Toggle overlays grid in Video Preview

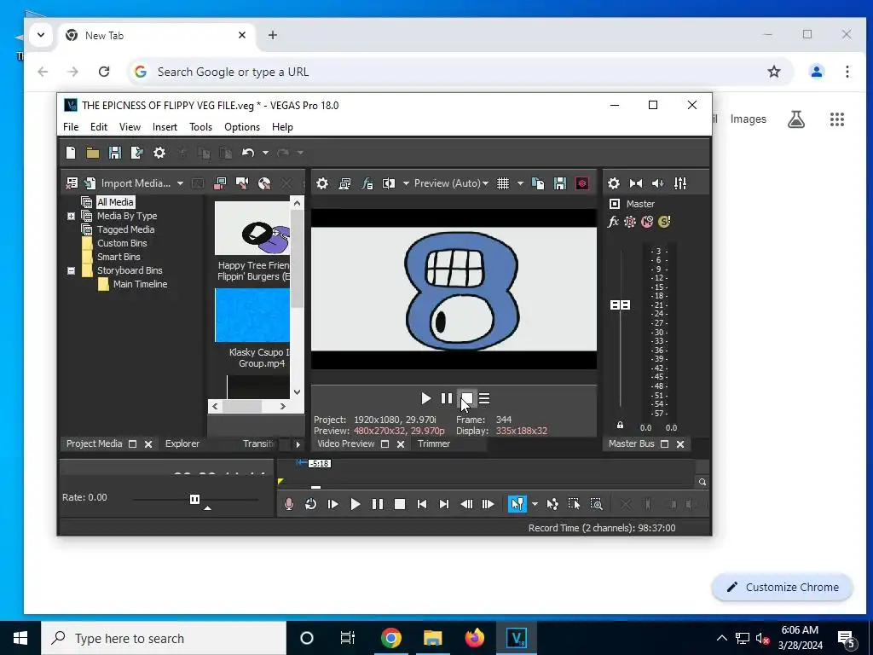503,183
